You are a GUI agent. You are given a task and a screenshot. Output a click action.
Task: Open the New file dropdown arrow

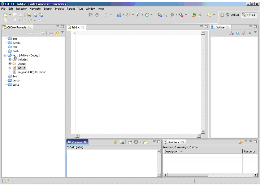pyautogui.click(x=10, y=15)
